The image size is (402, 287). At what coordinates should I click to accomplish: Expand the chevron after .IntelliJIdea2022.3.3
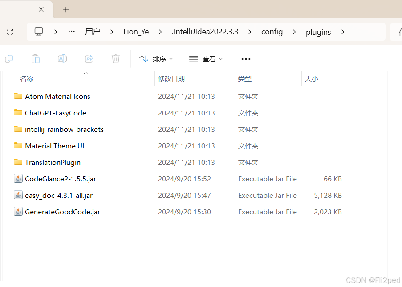(x=250, y=32)
